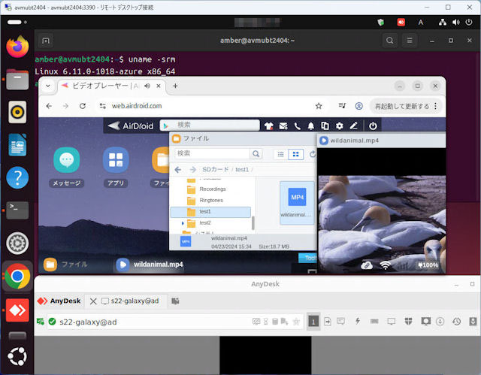
Task: Click AnyDesk monitor 1 button
Action: 313,322
